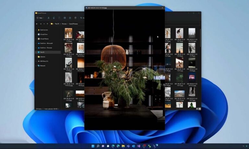This screenshot has height=149, width=249.
Task: Click 'Pictures' in the address breadcrumb
Action: coord(64,24)
